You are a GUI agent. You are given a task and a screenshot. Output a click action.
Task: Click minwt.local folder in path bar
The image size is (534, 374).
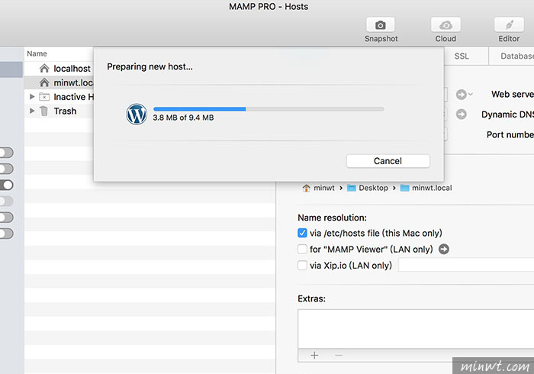click(426, 188)
